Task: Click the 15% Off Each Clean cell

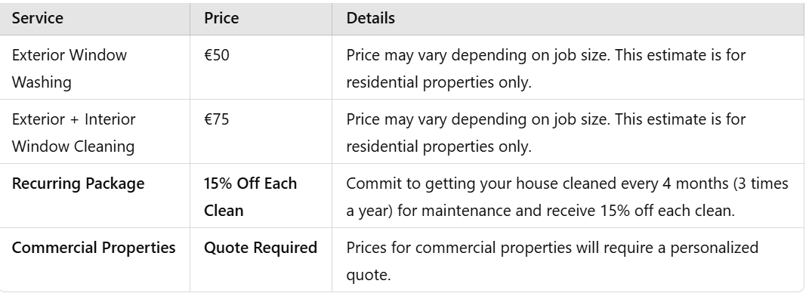Action: coord(261,196)
